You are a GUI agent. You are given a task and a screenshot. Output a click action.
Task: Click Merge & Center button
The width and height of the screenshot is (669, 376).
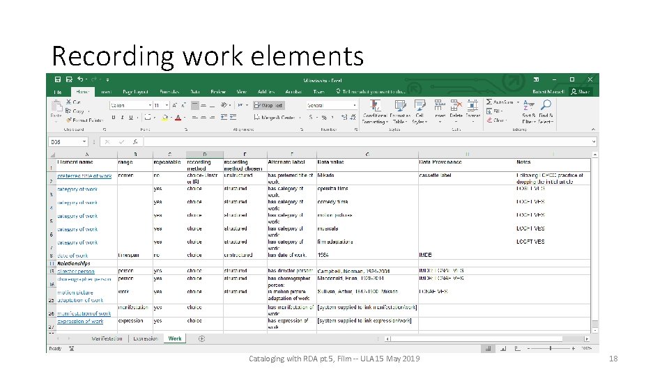[x=275, y=117]
